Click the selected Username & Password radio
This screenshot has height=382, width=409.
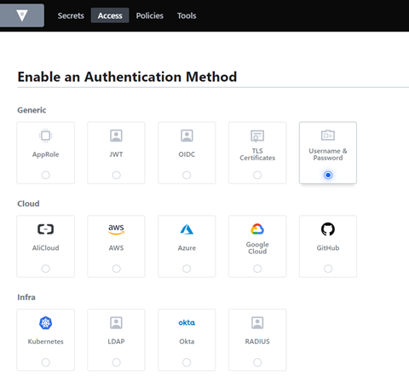tap(328, 175)
